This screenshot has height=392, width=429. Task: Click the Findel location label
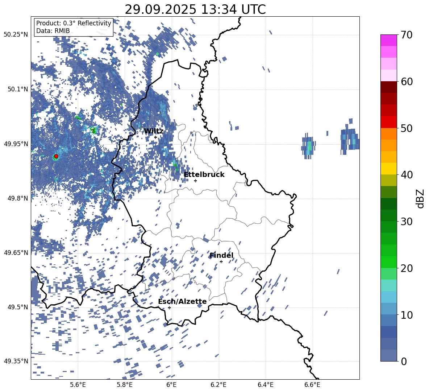coord(221,255)
